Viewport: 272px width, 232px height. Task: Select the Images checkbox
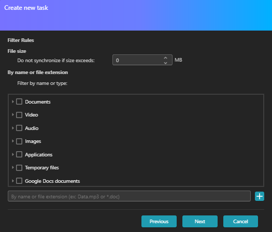[x=19, y=141]
